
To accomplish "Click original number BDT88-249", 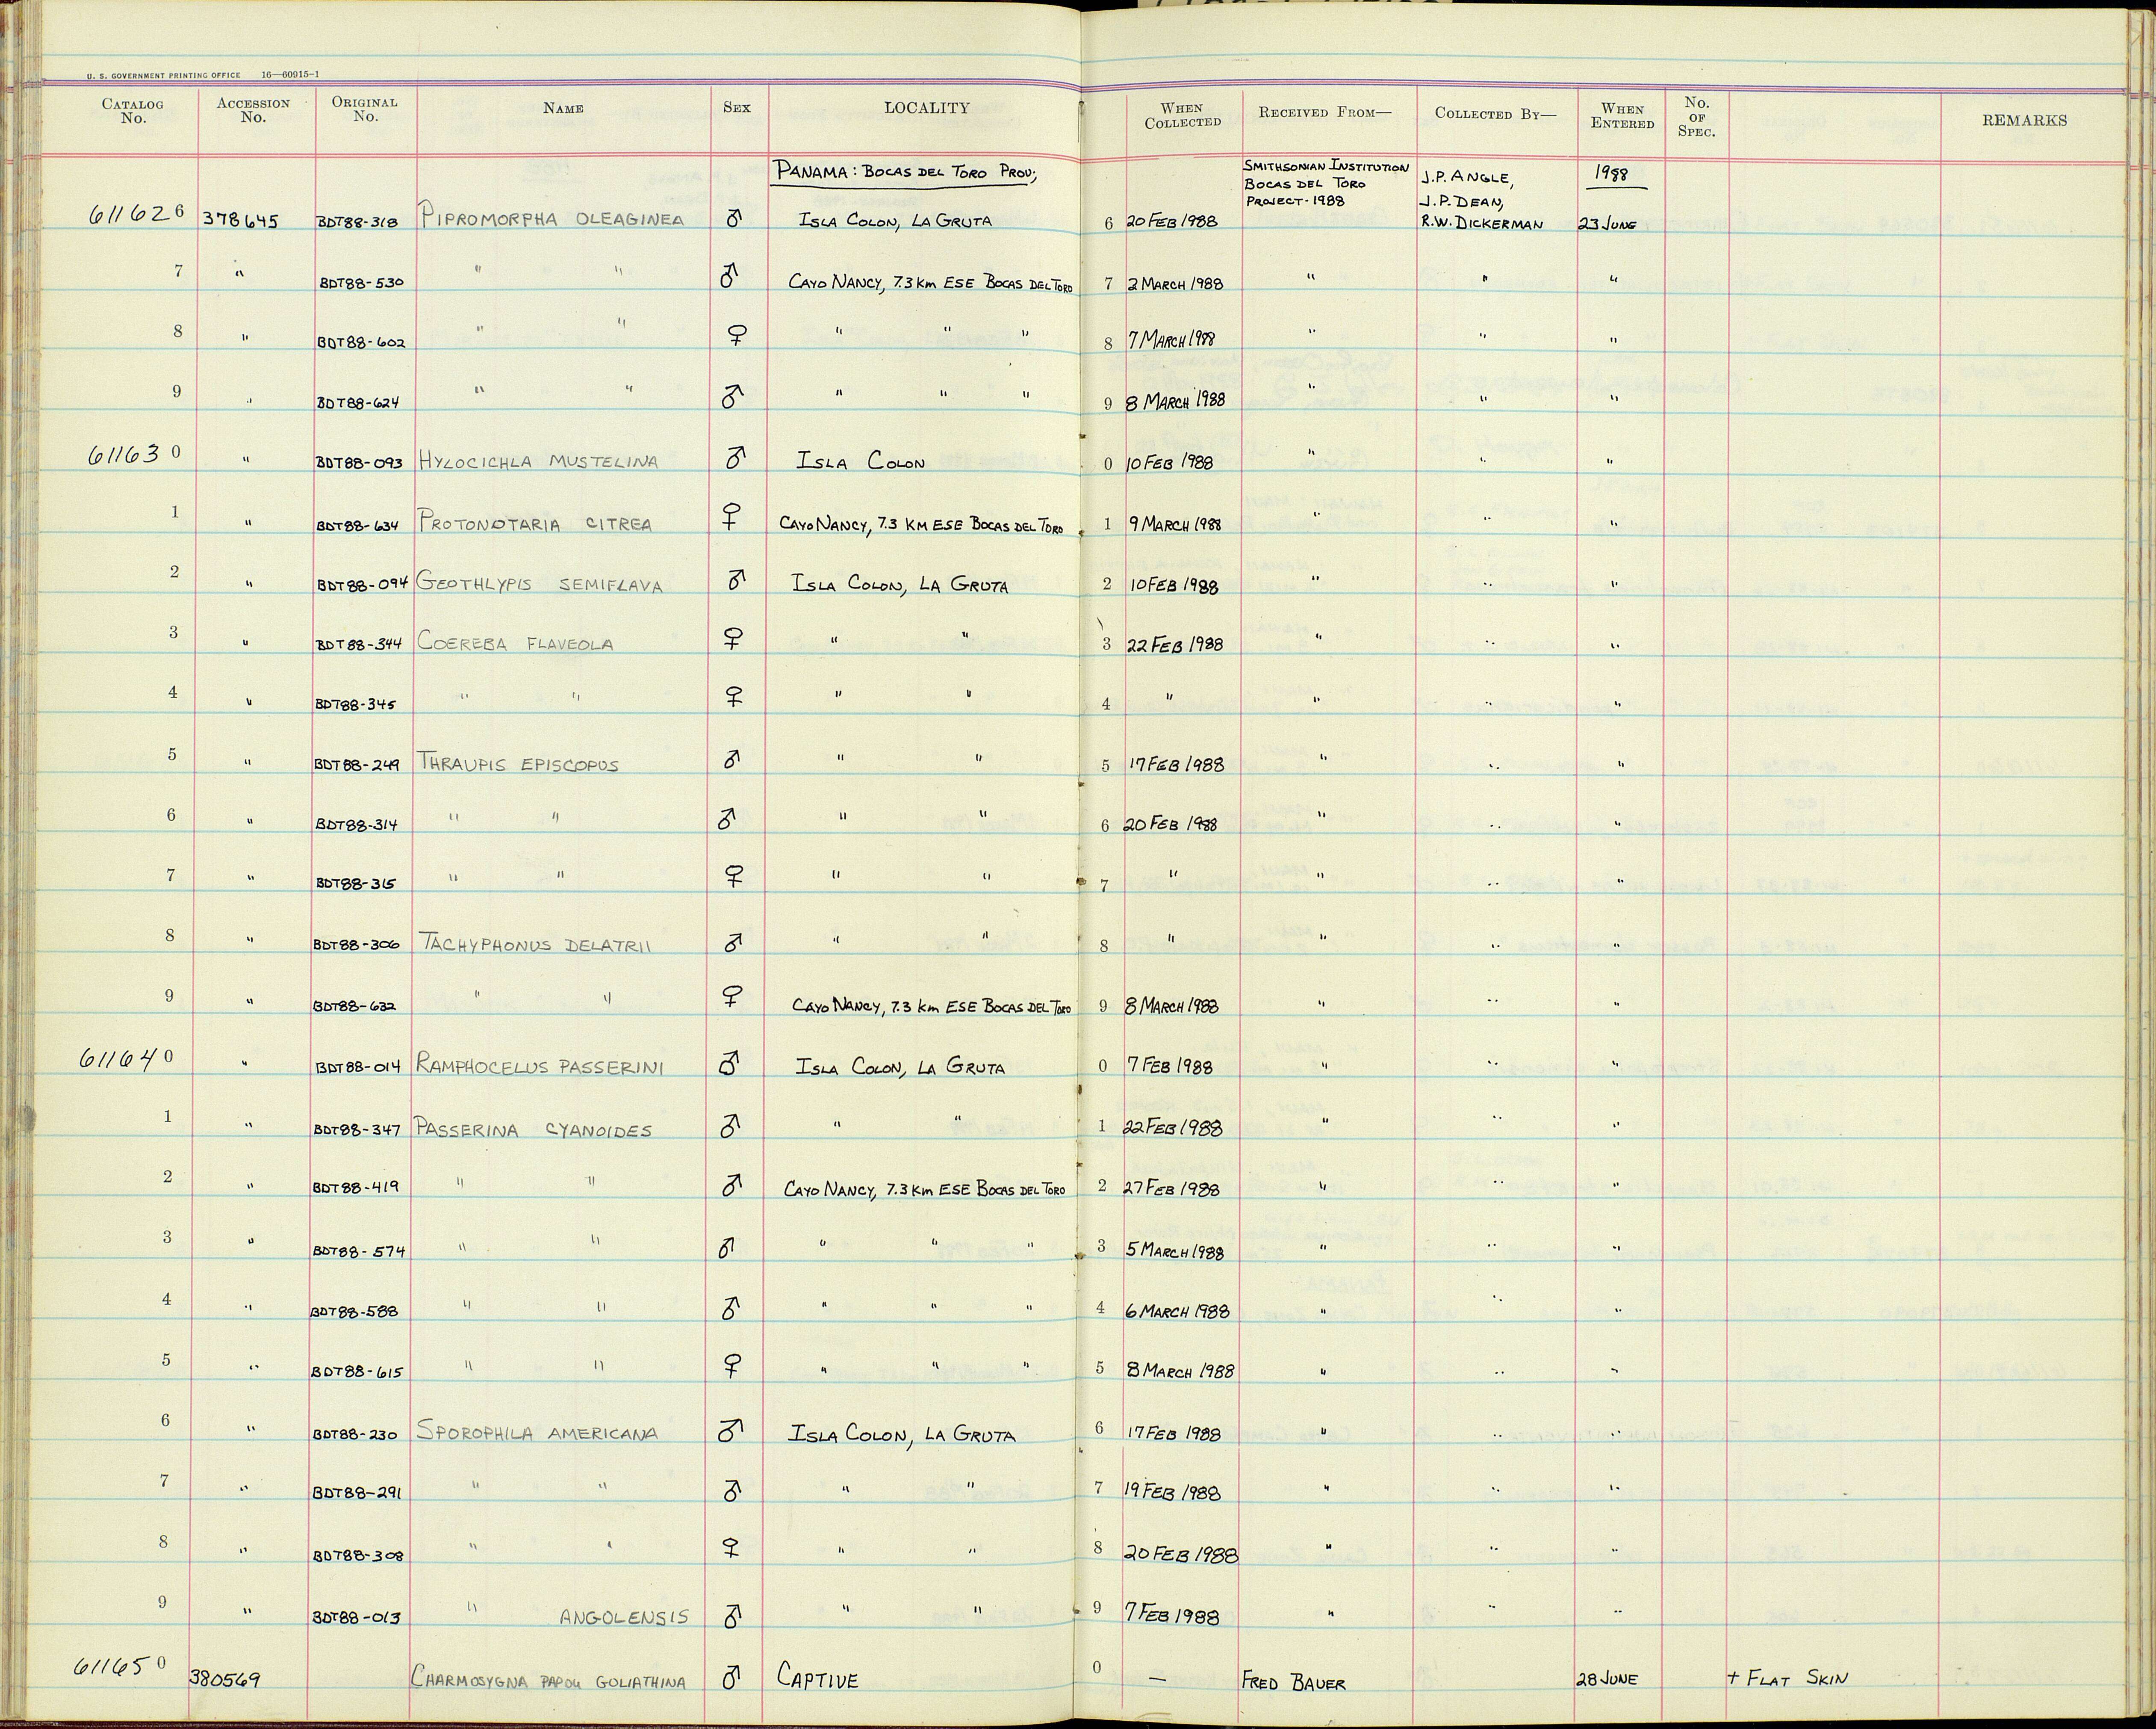I will coord(357,765).
